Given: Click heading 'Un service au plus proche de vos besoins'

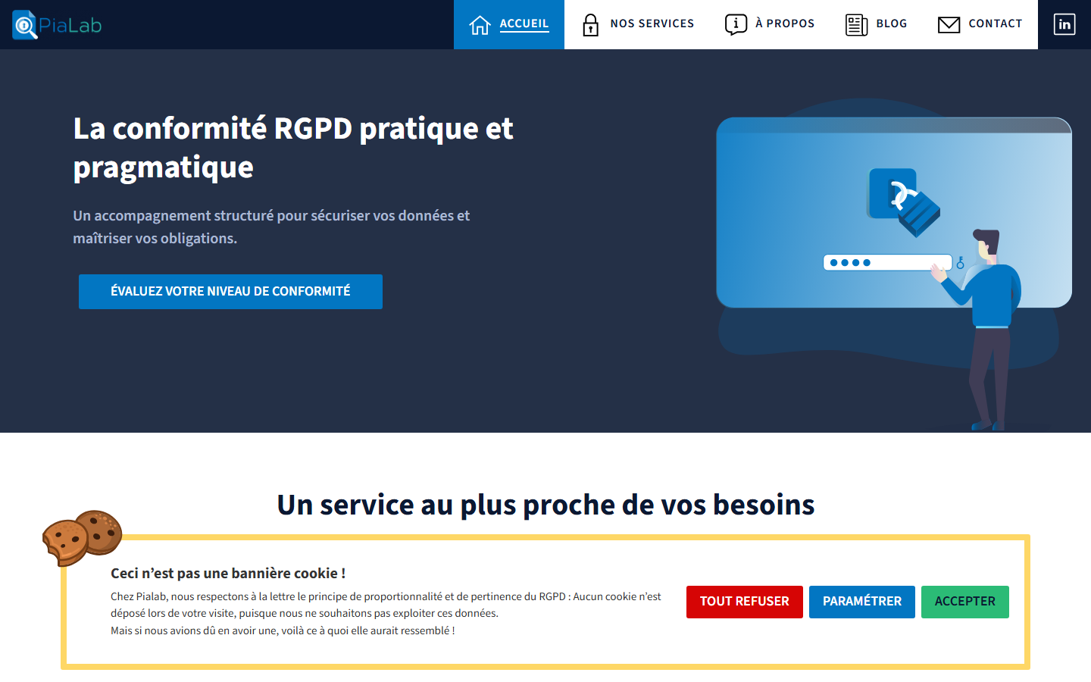Looking at the screenshot, I should tap(545, 505).
